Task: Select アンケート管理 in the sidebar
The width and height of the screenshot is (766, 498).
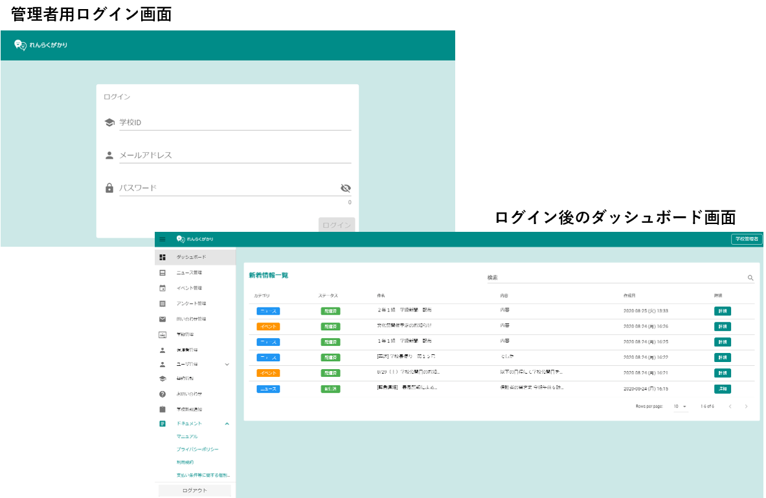Action: coord(192,304)
